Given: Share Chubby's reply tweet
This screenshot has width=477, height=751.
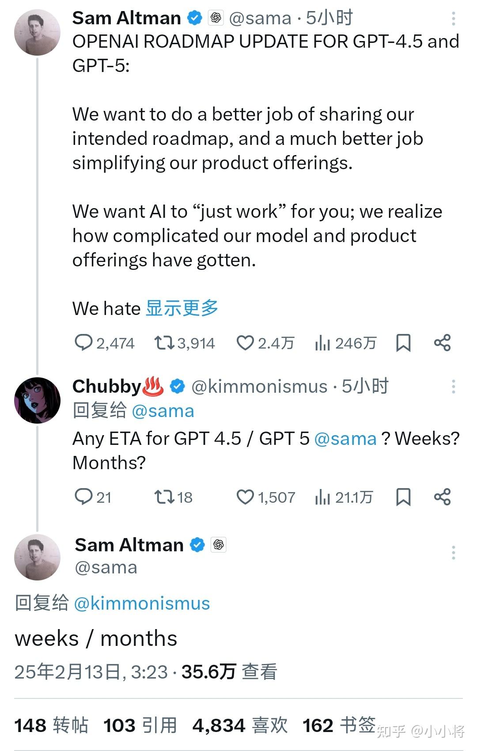Looking at the screenshot, I should pyautogui.click(x=443, y=497).
